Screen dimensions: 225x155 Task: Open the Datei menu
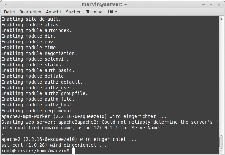[9, 12]
